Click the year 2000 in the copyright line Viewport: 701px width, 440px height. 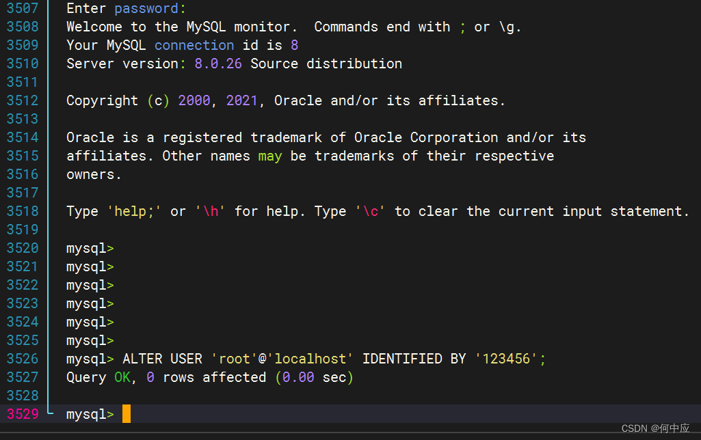coord(194,100)
